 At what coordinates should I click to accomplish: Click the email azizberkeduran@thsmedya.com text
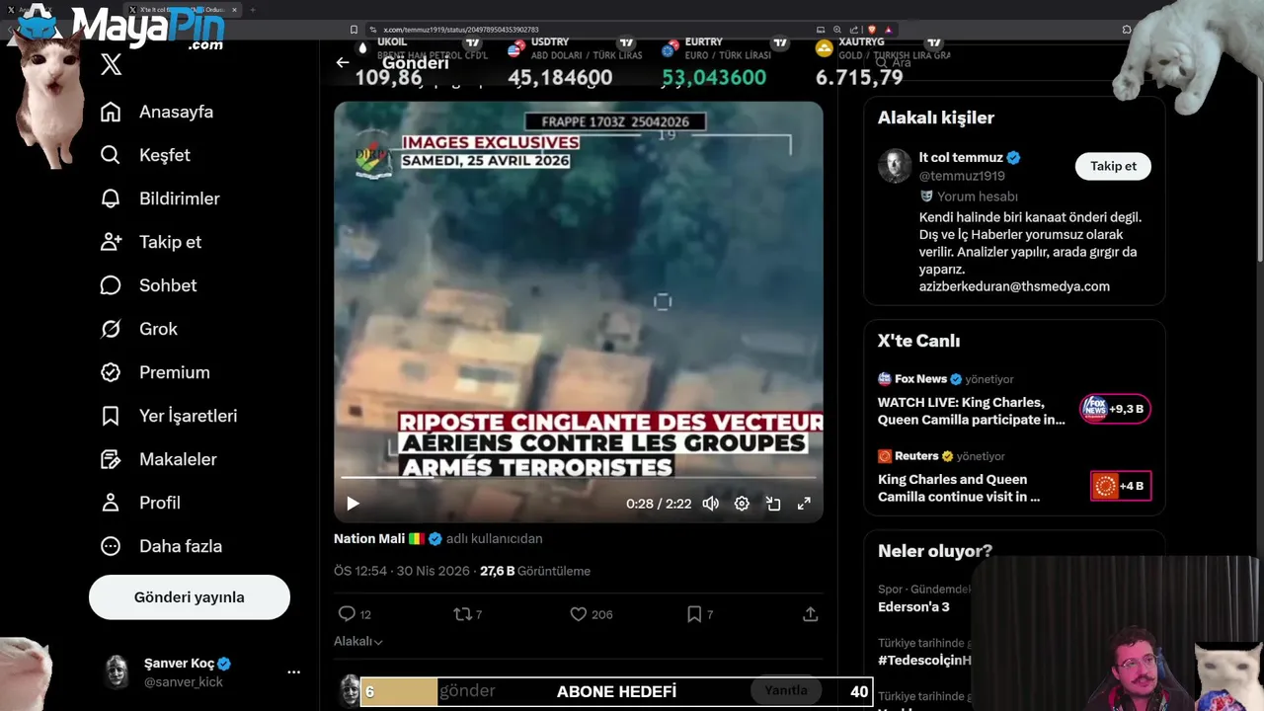click(x=1014, y=286)
